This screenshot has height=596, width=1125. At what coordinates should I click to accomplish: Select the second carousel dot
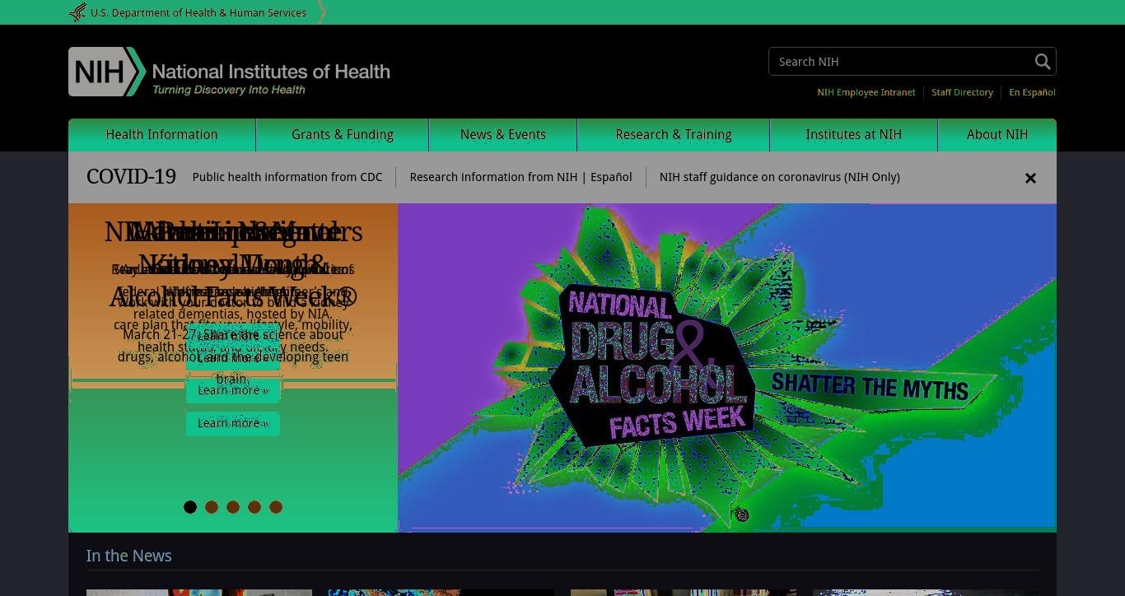[212, 507]
